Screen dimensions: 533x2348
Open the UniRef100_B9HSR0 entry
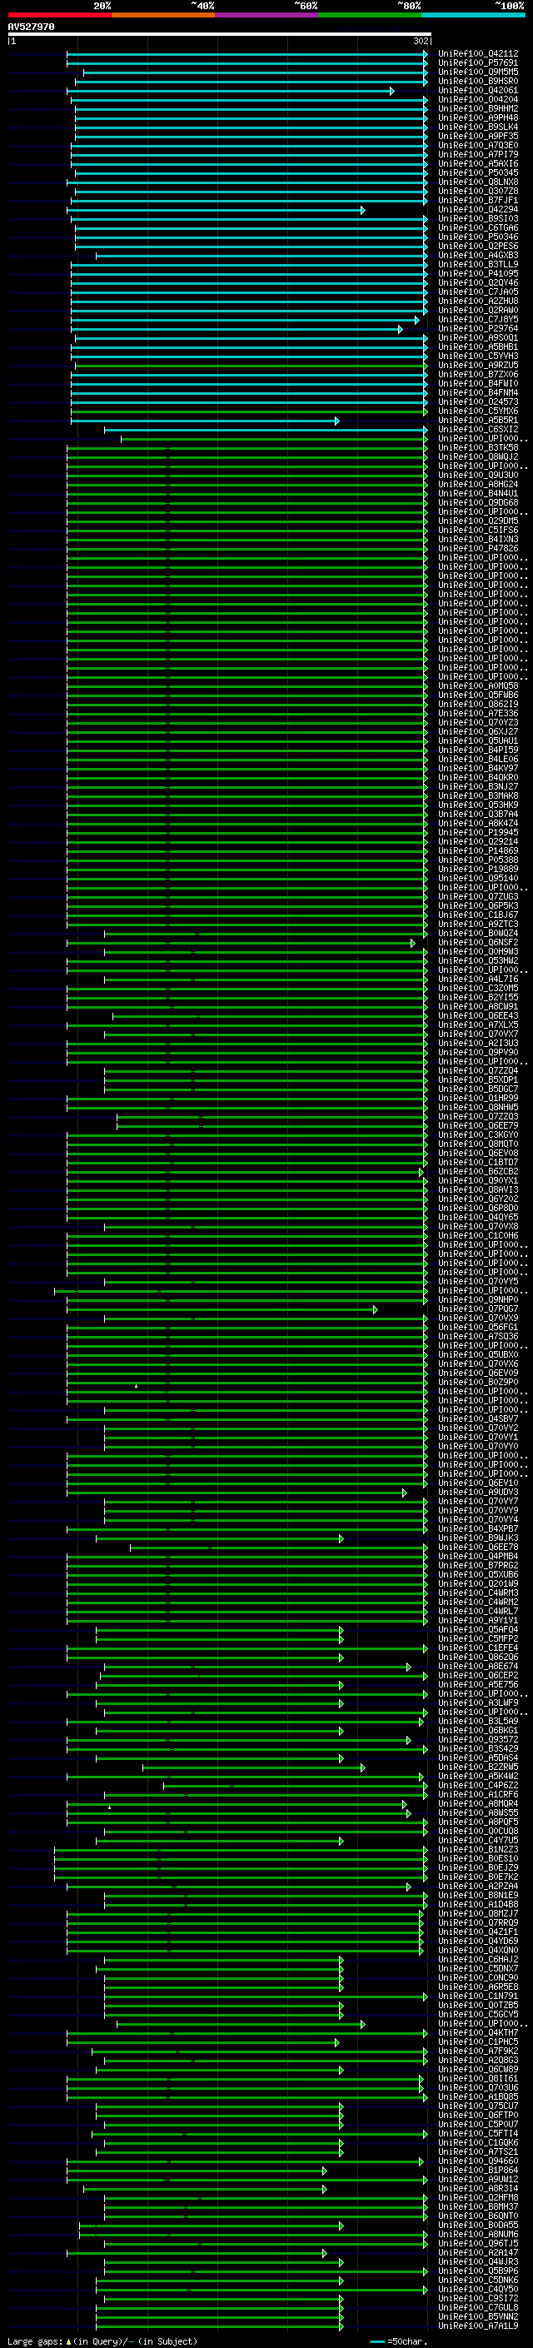[x=478, y=81]
